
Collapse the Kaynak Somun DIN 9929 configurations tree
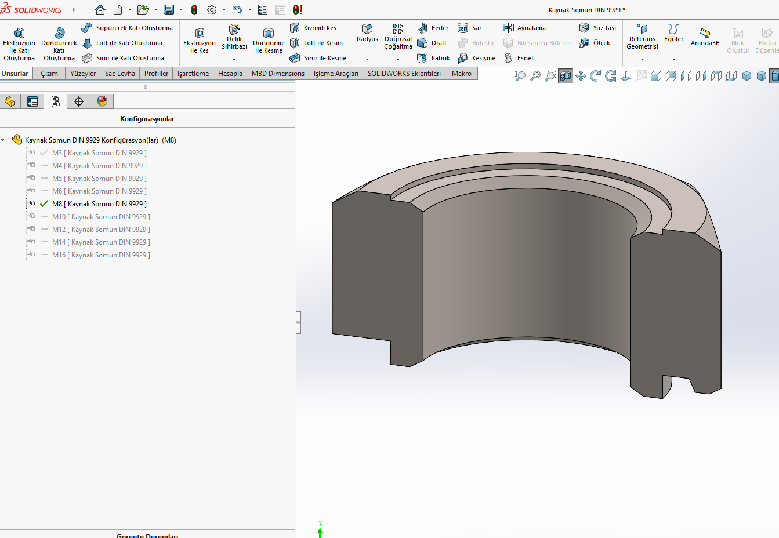(x=3, y=140)
